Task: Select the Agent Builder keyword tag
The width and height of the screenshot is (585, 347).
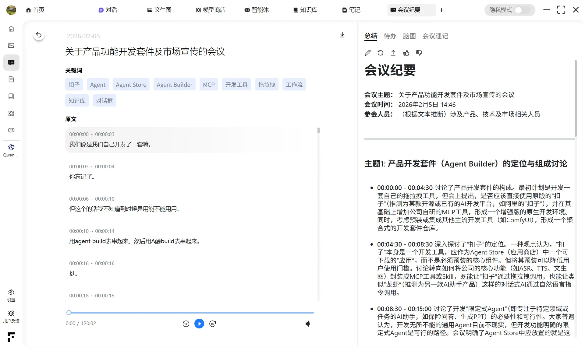Action: [174, 84]
